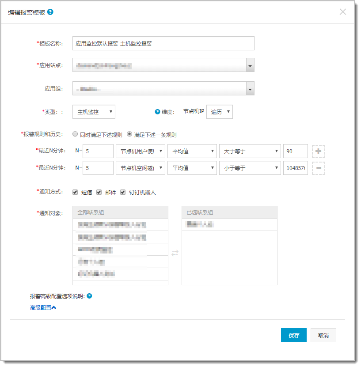361x367 pixels.
Task: Select fifth contact group in 全部联系组 list
Action: (120, 274)
